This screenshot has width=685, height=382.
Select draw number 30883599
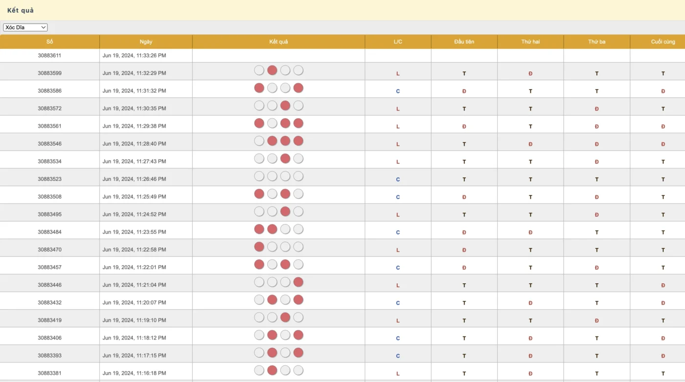[49, 73]
